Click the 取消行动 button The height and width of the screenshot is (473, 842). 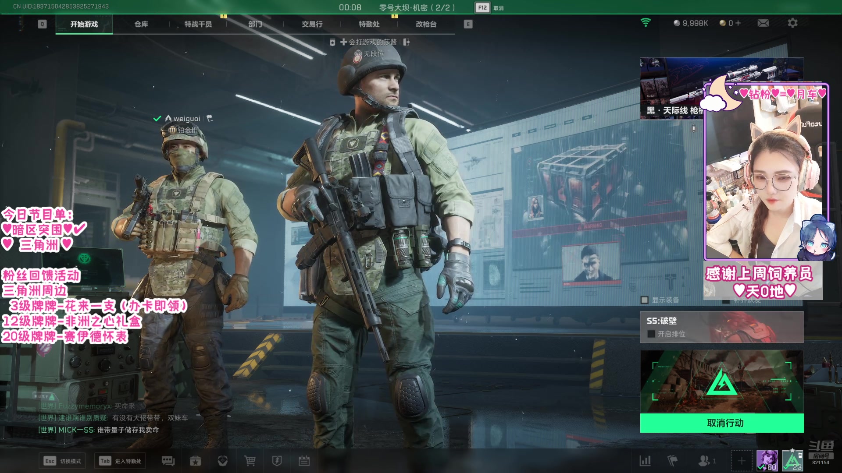click(722, 423)
